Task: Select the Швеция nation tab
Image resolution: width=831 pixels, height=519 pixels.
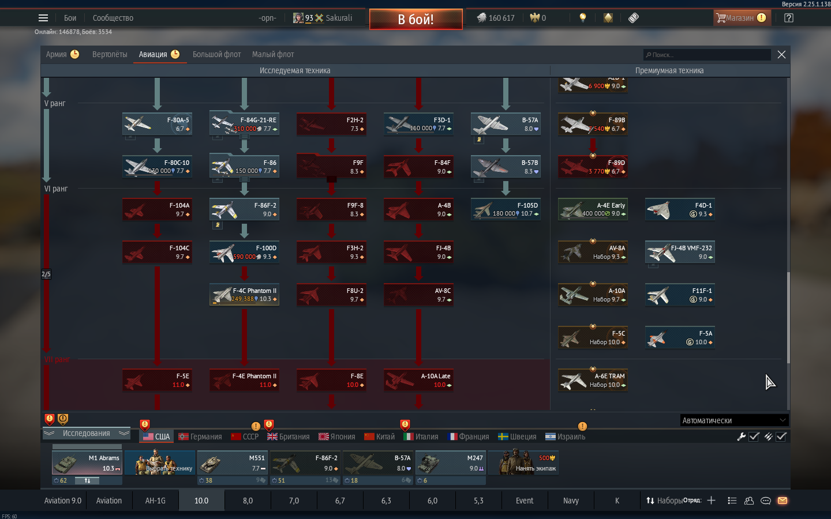Action: (x=517, y=437)
